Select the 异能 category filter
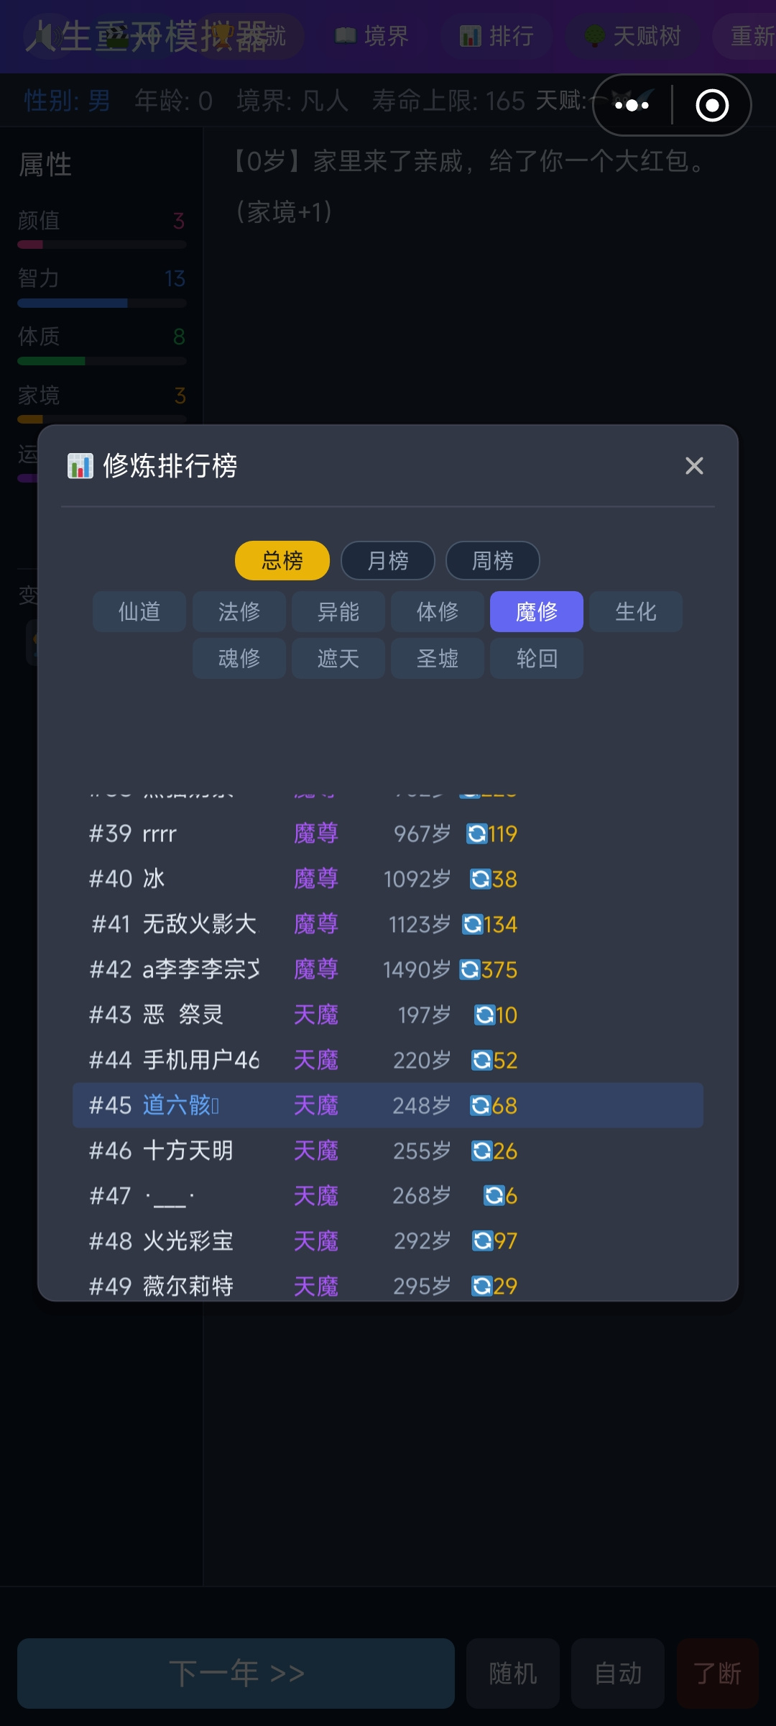The width and height of the screenshot is (776, 1726). point(338,612)
